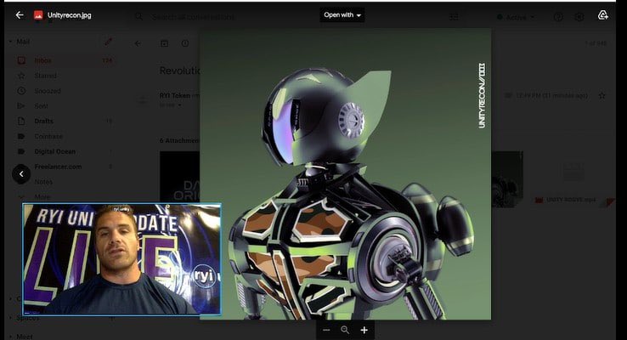The height and width of the screenshot is (340, 627).
Task: Click the back to inbox arrow
Action: coord(138,43)
